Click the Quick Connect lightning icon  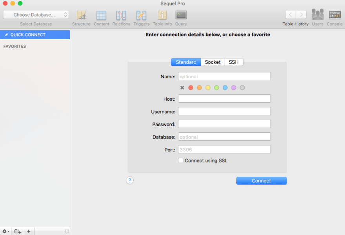coord(7,35)
